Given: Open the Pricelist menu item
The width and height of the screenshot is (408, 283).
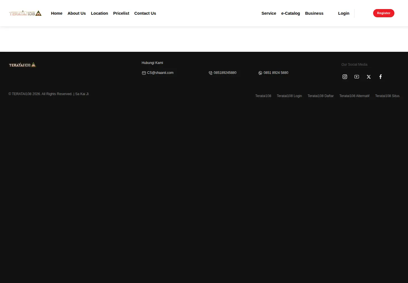Looking at the screenshot, I should (x=121, y=13).
